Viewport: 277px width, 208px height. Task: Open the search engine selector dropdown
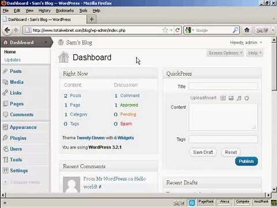click(x=193, y=30)
